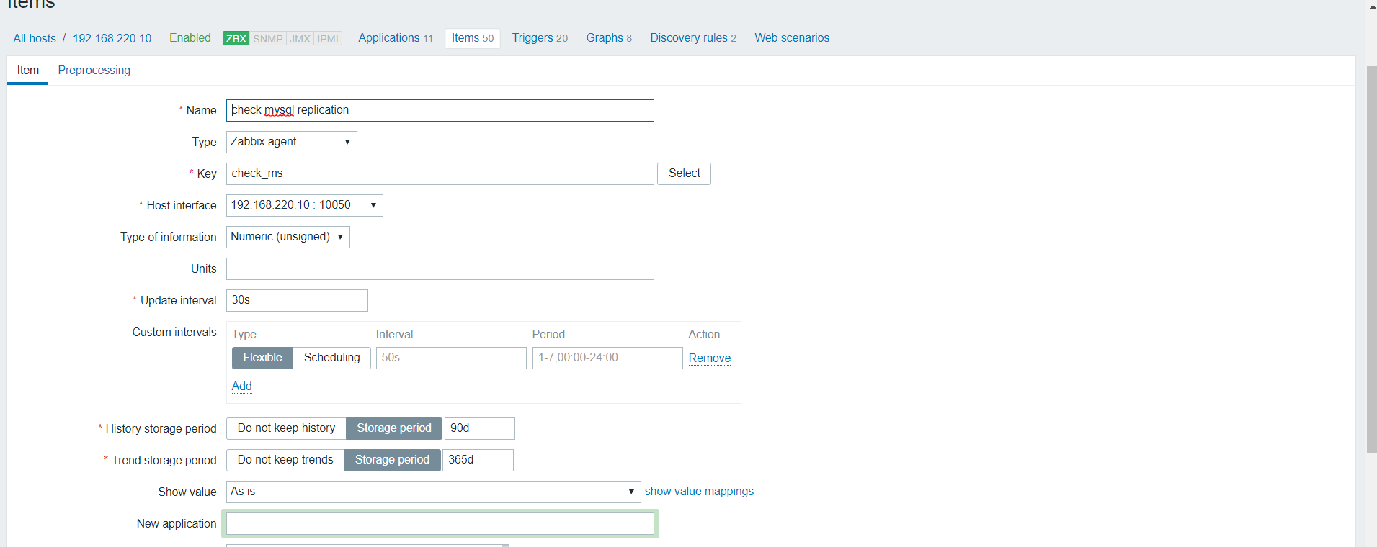This screenshot has width=1377, height=547.
Task: Click the ZBX availability badge
Action: coord(236,38)
